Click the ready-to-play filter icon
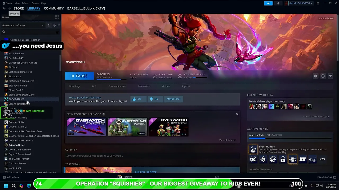The image size is (339, 190). (x=59, y=25)
